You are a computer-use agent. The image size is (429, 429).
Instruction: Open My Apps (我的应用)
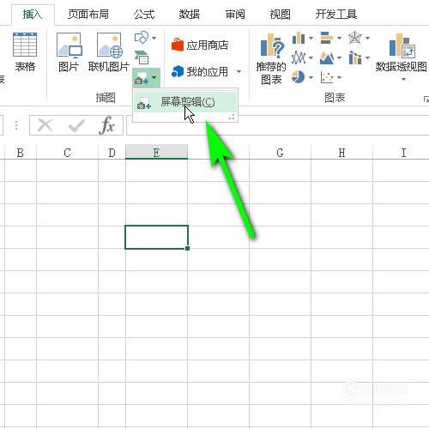(200, 71)
